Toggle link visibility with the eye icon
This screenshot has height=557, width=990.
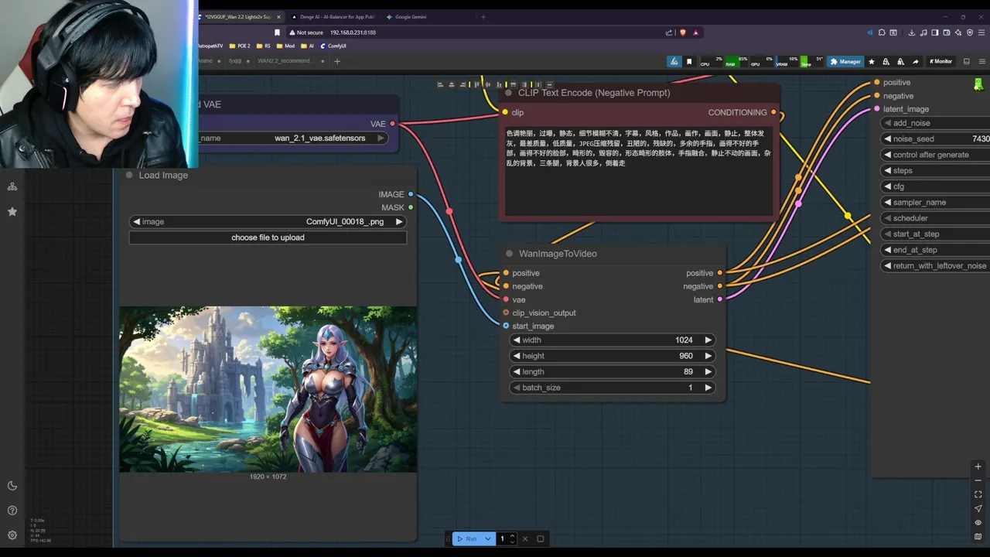(x=978, y=522)
